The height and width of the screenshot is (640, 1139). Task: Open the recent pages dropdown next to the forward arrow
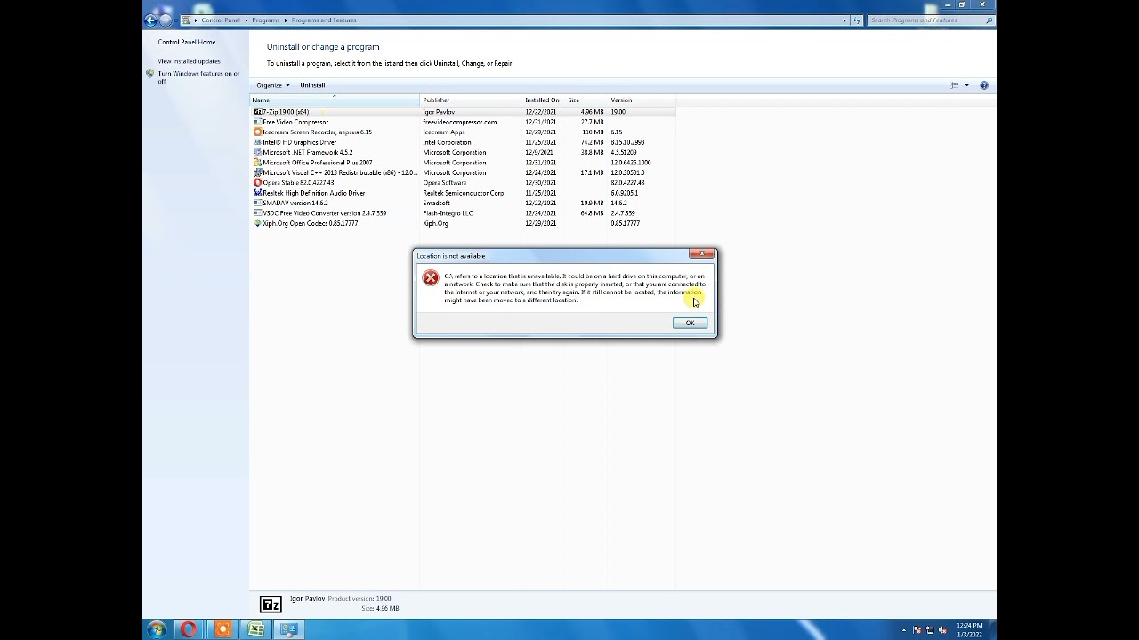pyautogui.click(x=174, y=20)
